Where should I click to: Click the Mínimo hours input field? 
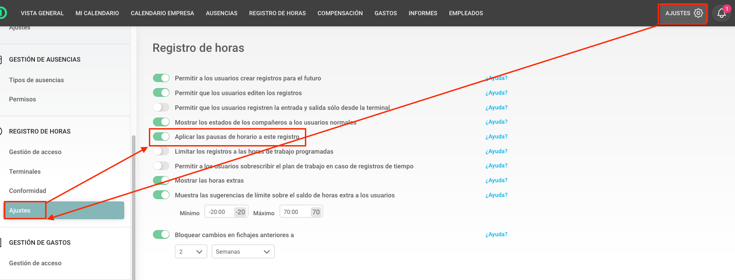219,212
